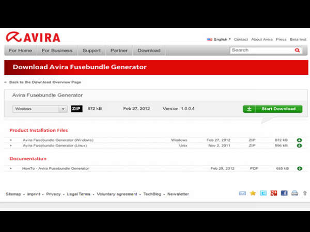Screen dimensions: 310x232
Task: Click Back to the Download Overview Page
Action: tap(45, 82)
